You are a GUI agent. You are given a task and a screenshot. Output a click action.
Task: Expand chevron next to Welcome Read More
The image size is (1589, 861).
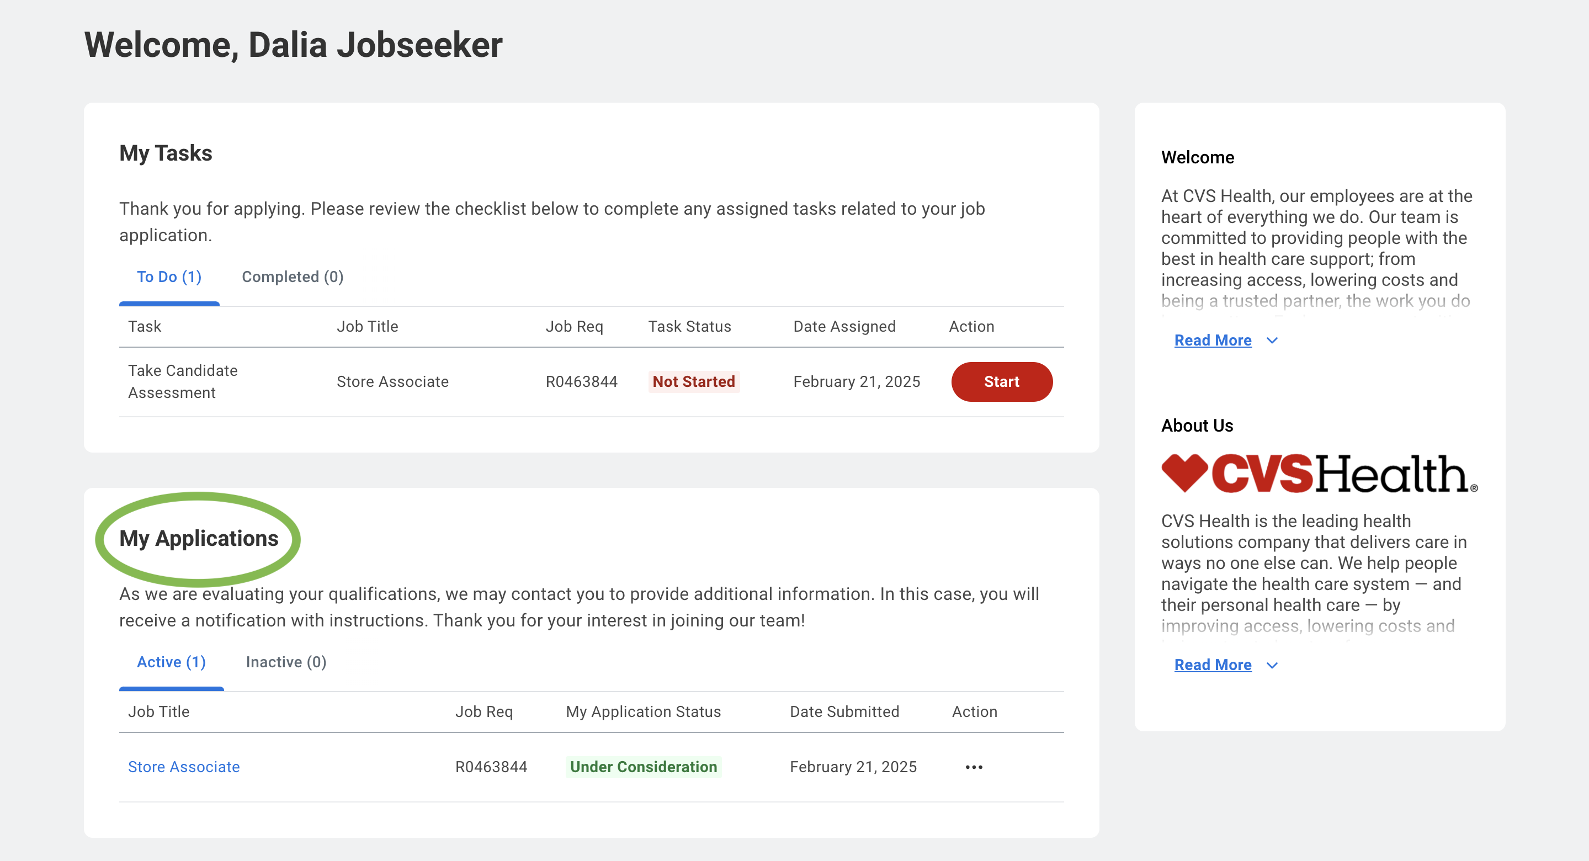point(1272,341)
